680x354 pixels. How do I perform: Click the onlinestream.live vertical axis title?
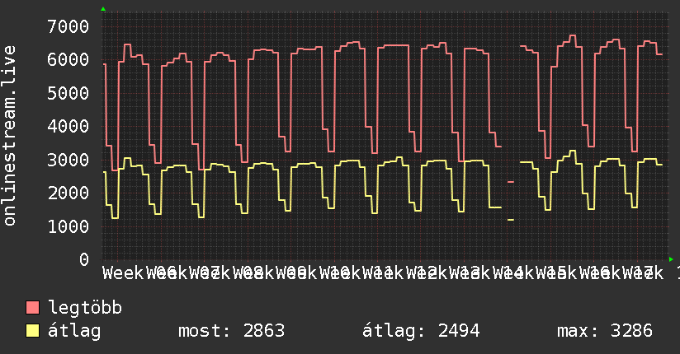9,136
